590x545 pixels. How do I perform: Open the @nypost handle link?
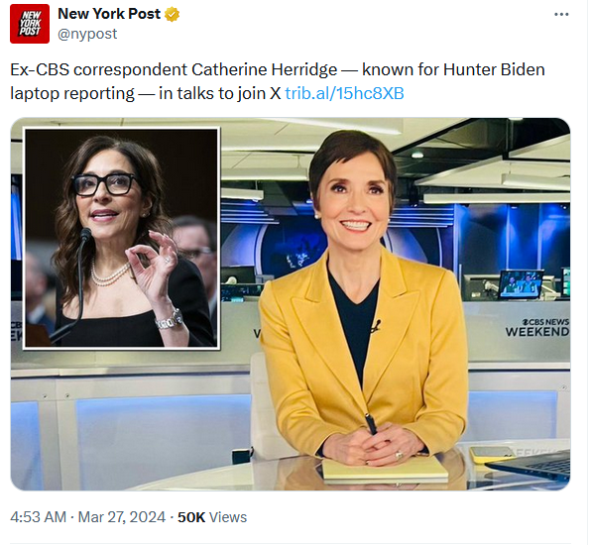coord(87,34)
